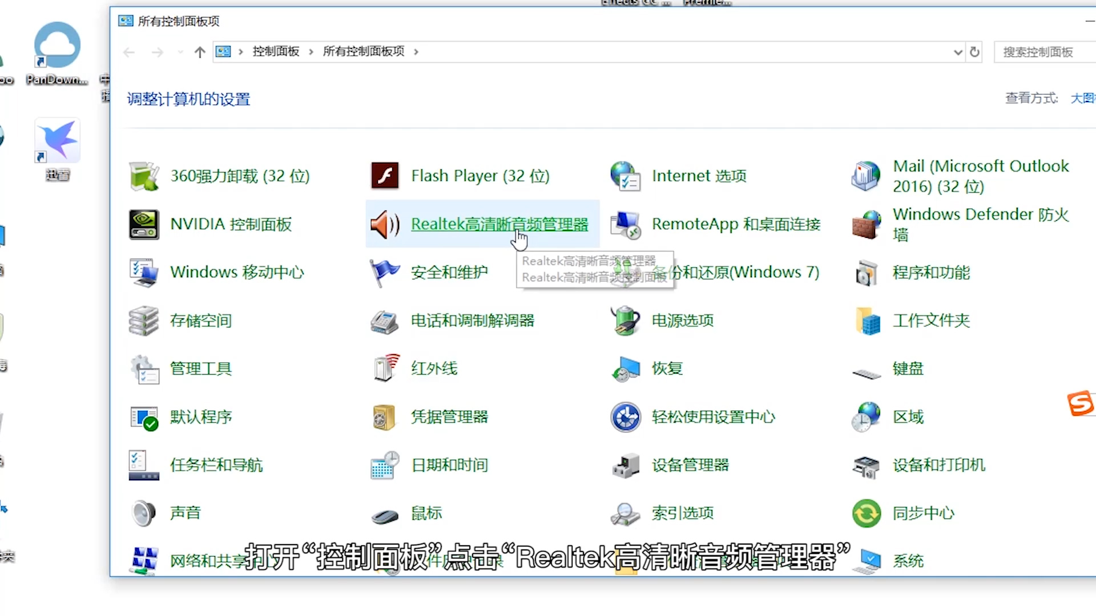Click the control panel icon in address bar
Image resolution: width=1096 pixels, height=616 pixels.
click(x=223, y=52)
